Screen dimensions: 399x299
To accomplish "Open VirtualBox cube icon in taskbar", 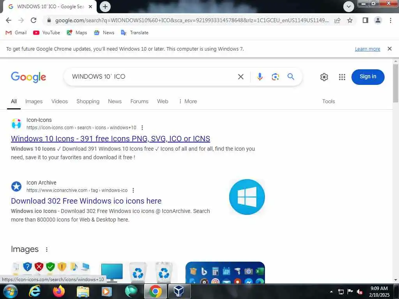I will (x=179, y=291).
